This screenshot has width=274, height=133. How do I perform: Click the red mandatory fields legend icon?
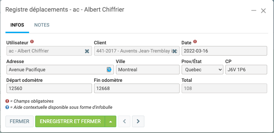pyautogui.click(x=7, y=101)
